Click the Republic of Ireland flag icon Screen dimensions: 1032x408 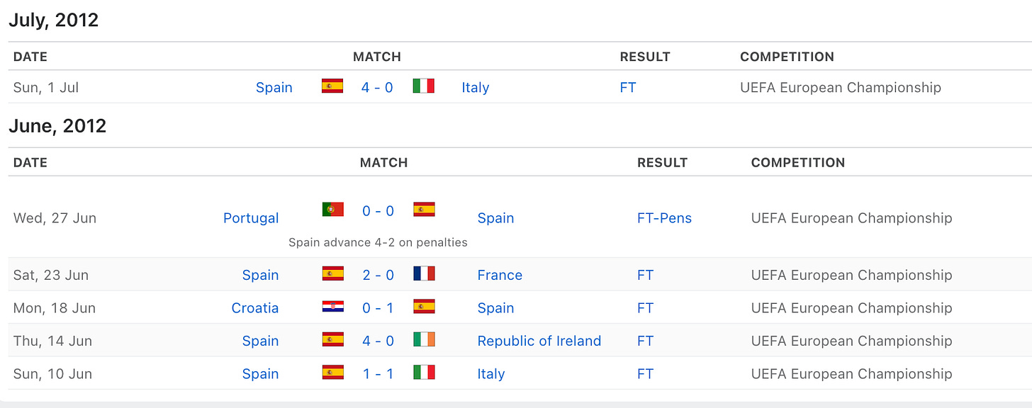point(424,339)
